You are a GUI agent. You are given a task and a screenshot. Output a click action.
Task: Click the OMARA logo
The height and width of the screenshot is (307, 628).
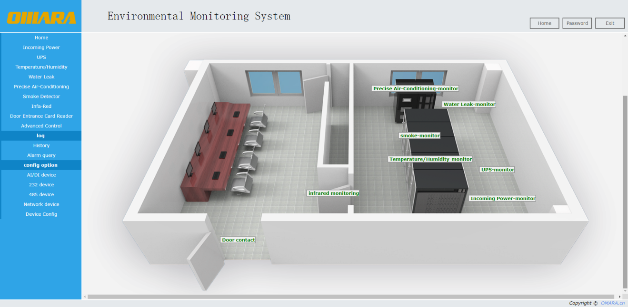pyautogui.click(x=41, y=18)
